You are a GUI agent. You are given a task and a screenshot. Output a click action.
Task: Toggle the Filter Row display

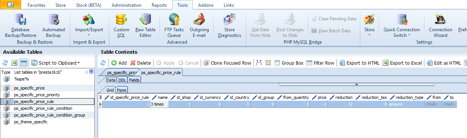[x=320, y=63]
